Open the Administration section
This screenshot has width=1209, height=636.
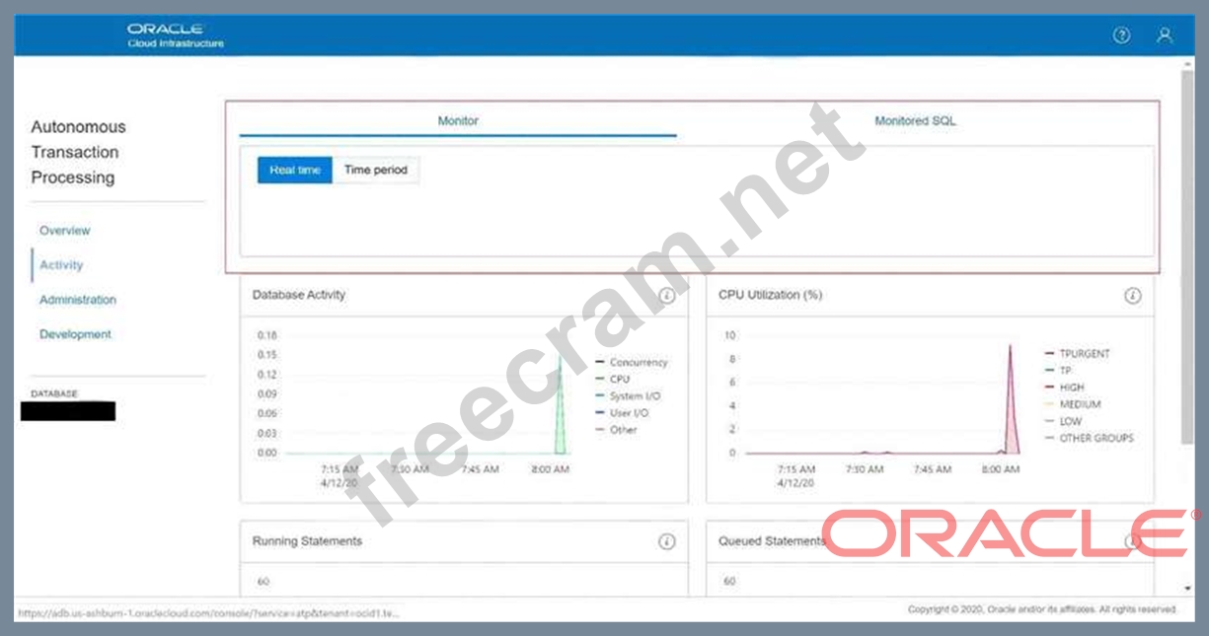(78, 300)
